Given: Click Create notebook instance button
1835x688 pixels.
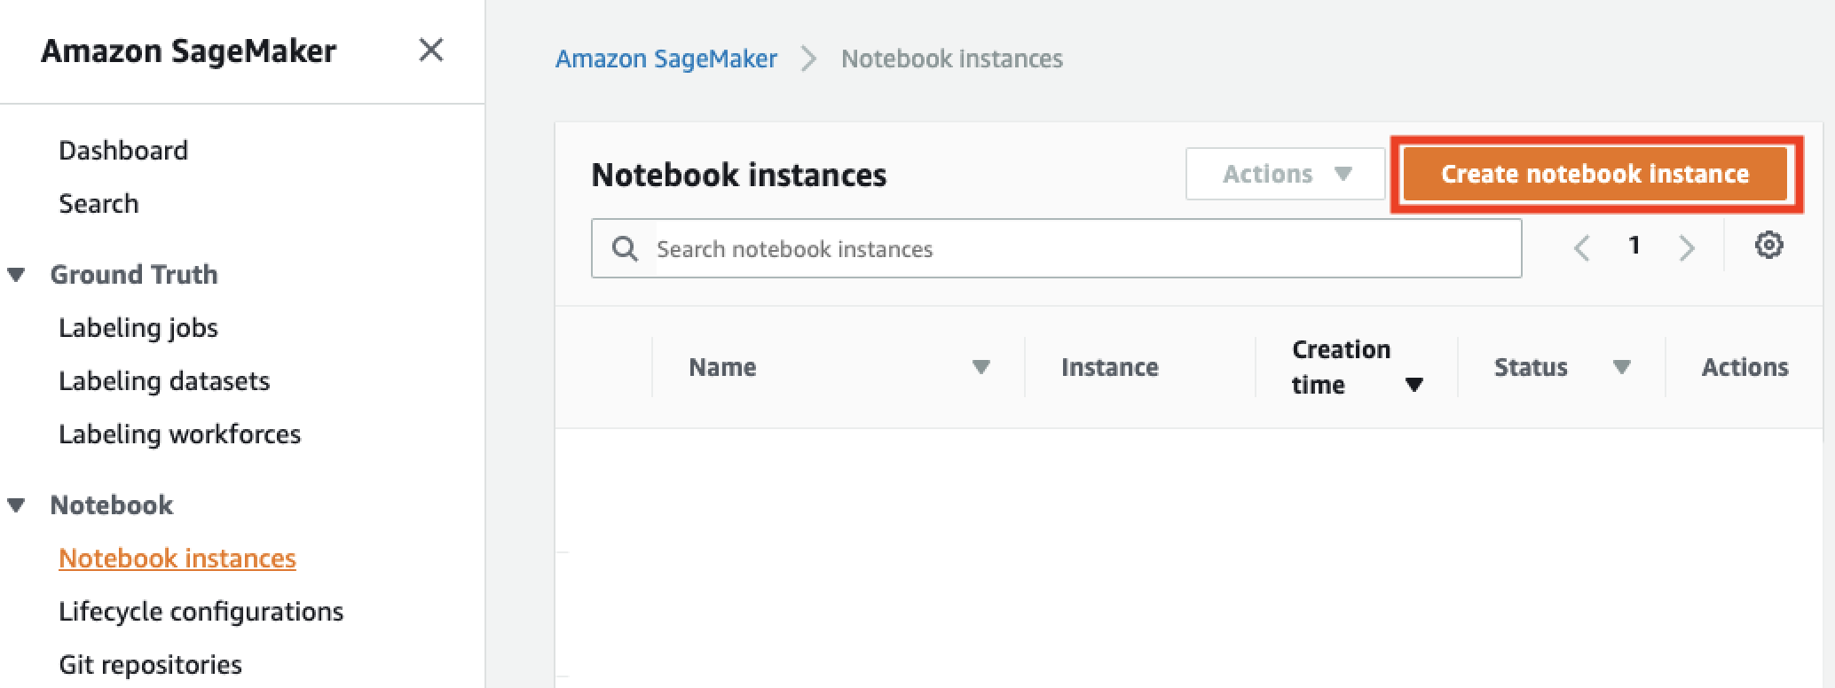Looking at the screenshot, I should (1595, 174).
